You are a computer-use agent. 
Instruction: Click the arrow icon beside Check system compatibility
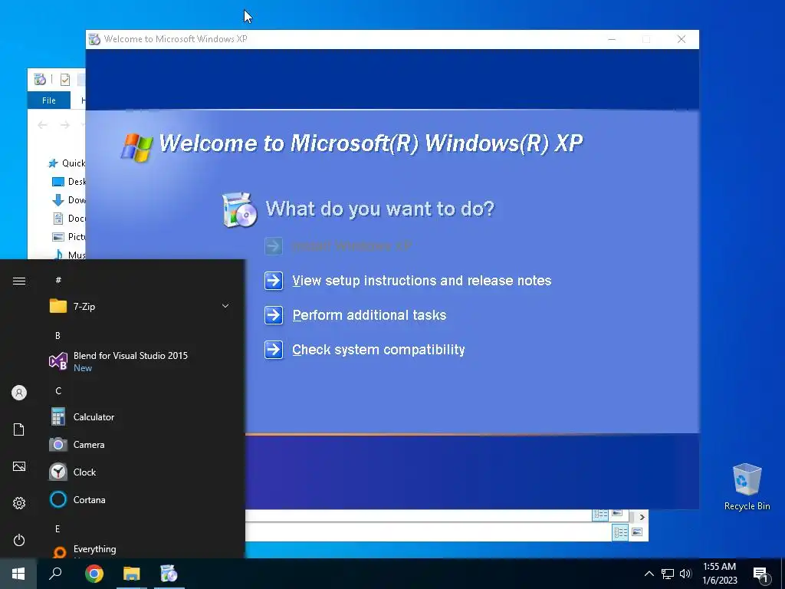pos(274,350)
